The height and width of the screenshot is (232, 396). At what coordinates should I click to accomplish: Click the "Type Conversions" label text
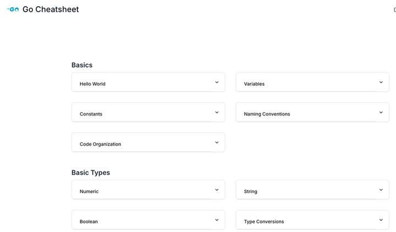pyautogui.click(x=264, y=222)
